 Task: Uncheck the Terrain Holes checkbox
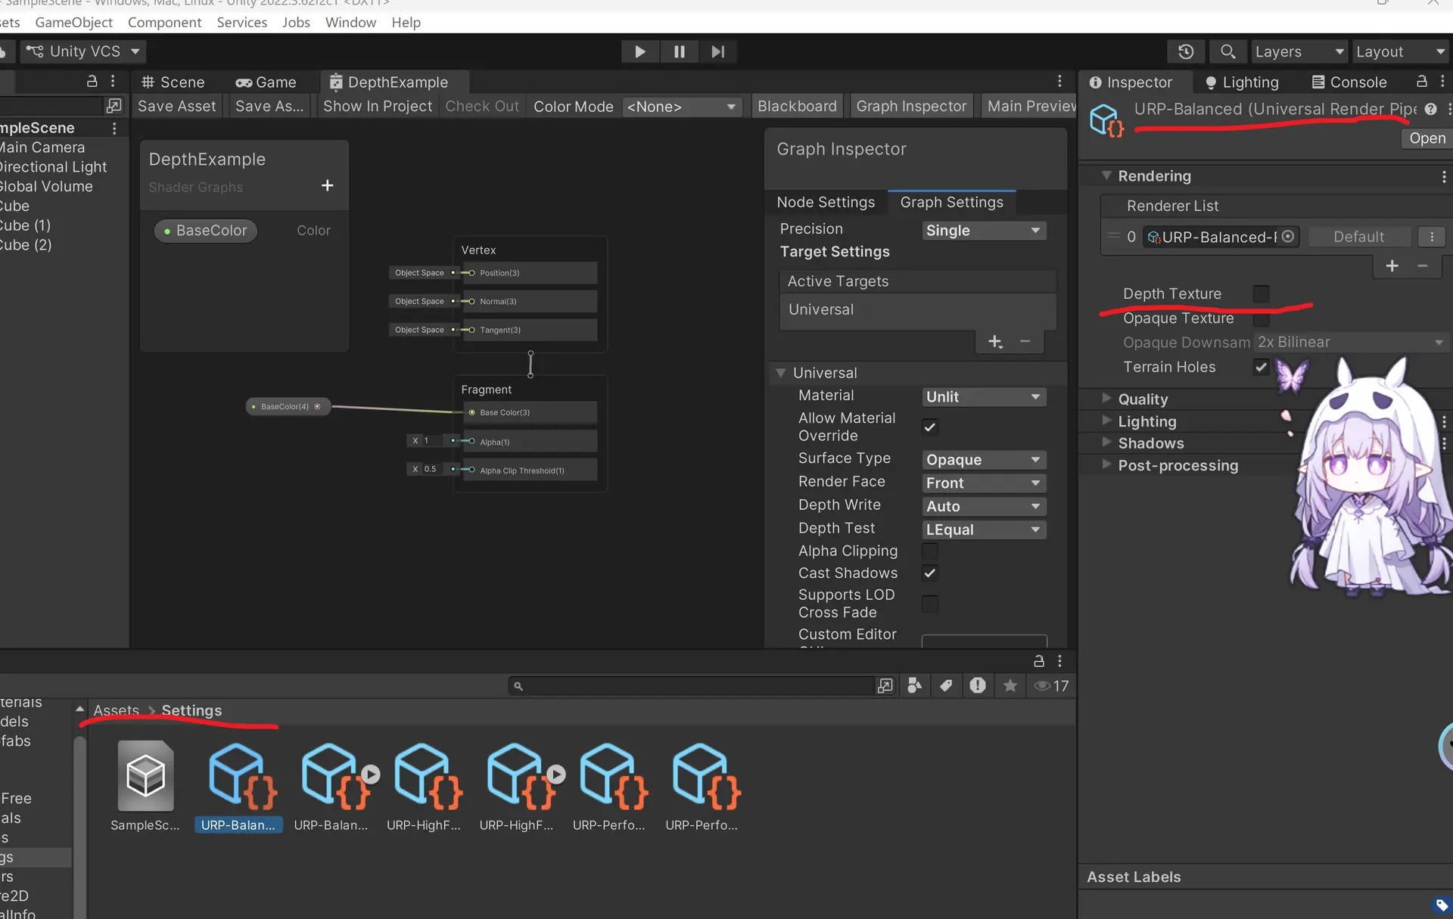(x=1261, y=367)
